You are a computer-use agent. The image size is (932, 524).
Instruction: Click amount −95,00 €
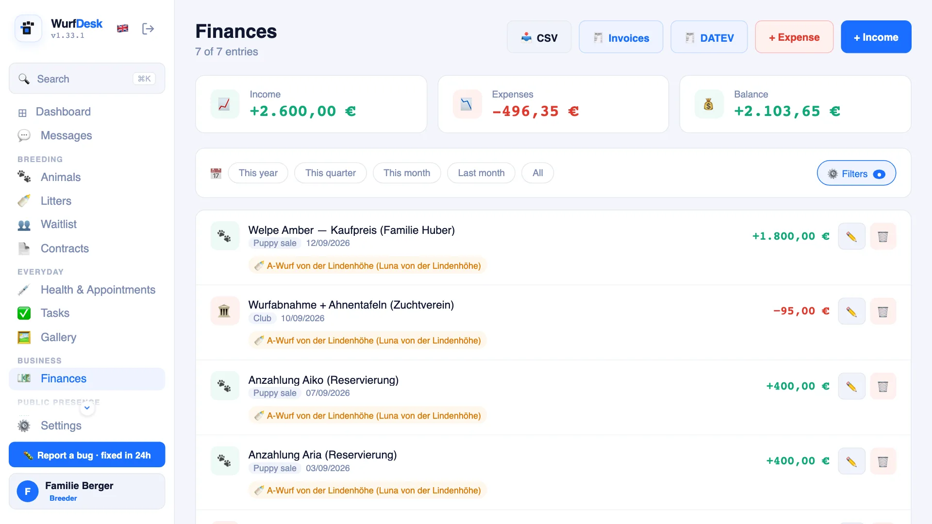pos(801,311)
